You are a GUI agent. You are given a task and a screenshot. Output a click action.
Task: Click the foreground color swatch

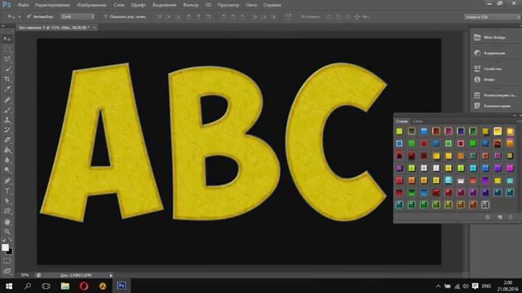click(5, 247)
